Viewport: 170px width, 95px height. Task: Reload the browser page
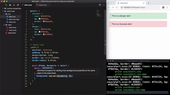pos(117,7)
